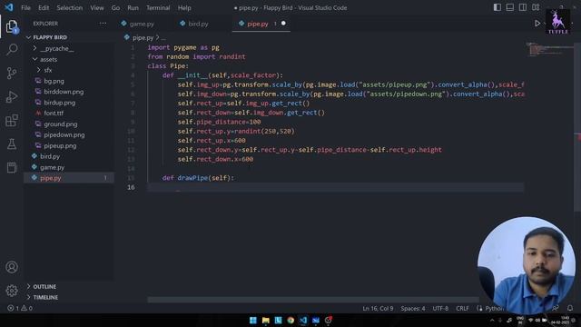Image resolution: width=581 pixels, height=327 pixels.
Task: Select the pipe.py editor tab
Action: [x=258, y=24]
